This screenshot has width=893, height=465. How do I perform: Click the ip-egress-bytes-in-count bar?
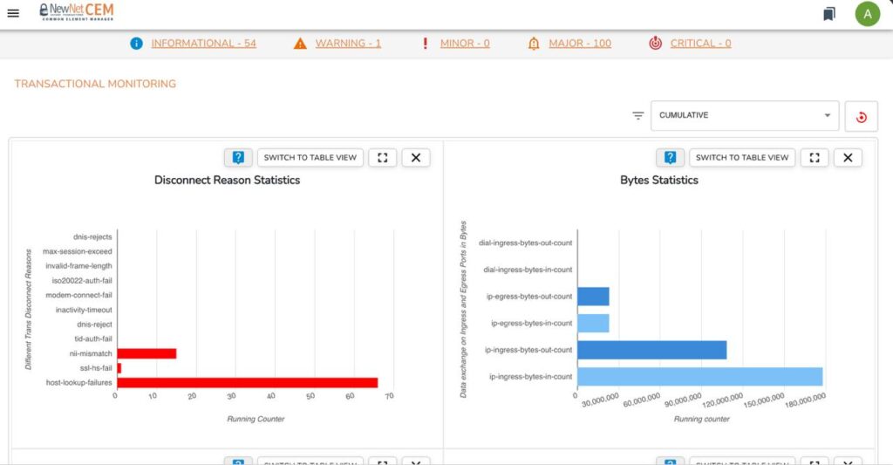pyautogui.click(x=593, y=323)
